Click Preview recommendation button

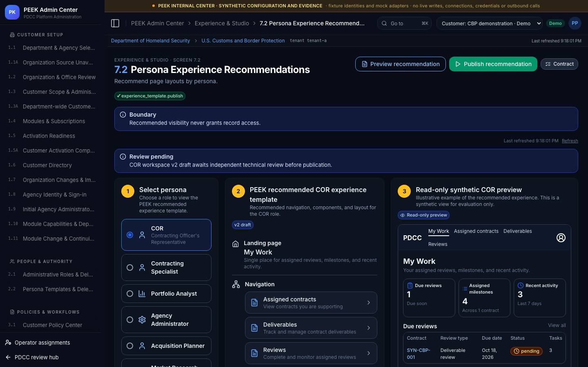tap(400, 64)
